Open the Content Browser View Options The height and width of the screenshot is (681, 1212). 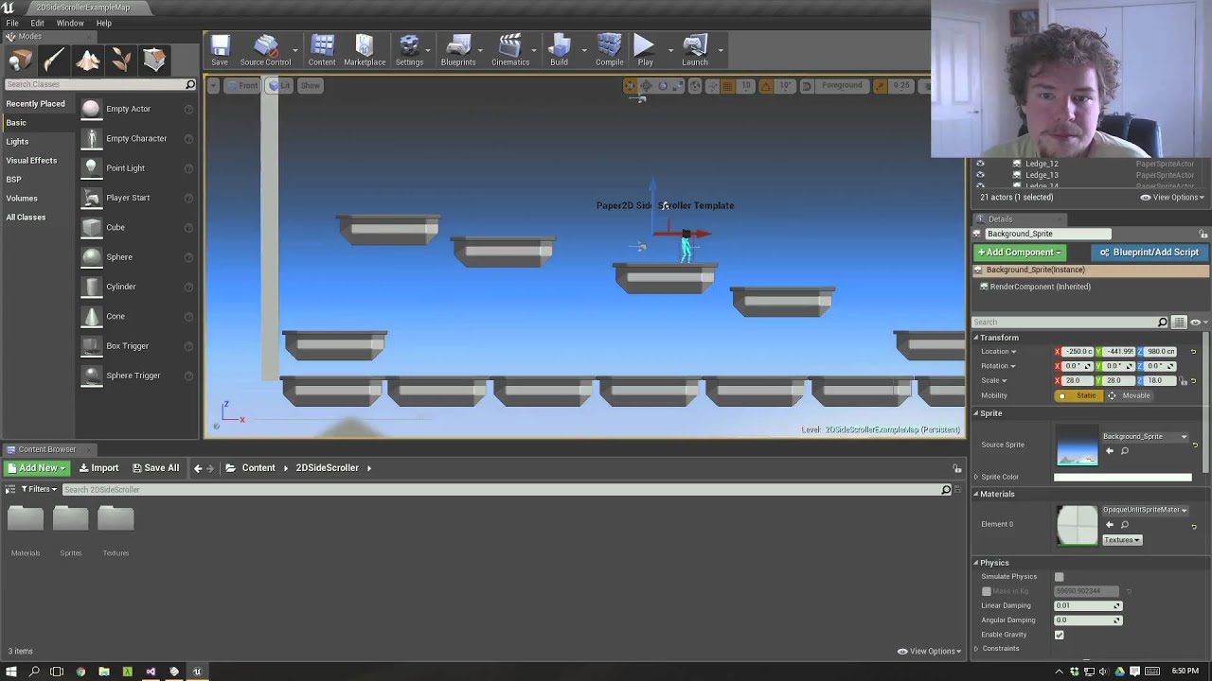(x=927, y=651)
